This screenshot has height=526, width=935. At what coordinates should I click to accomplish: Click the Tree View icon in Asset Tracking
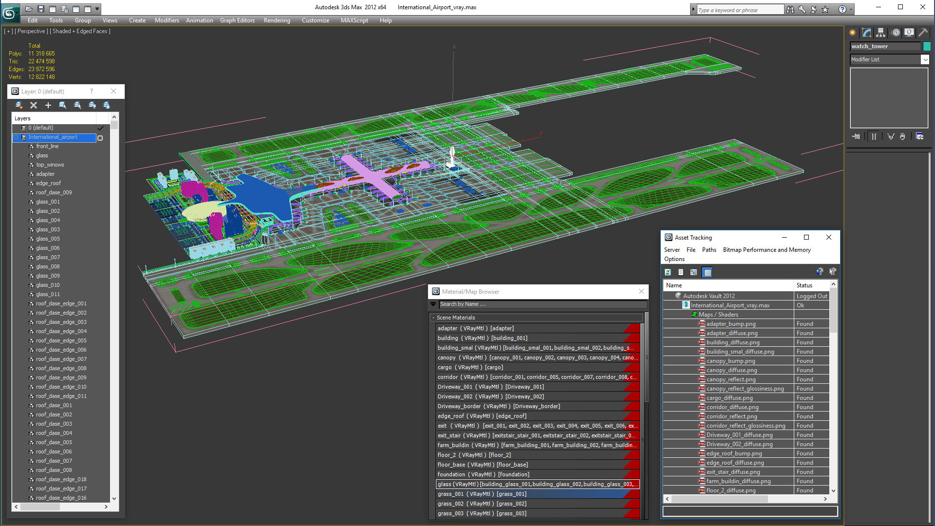coord(694,272)
